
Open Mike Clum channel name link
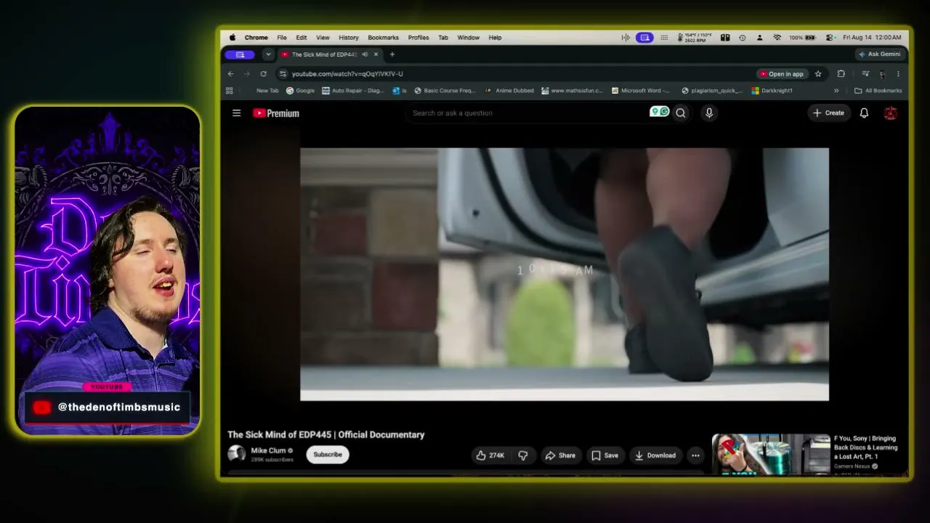268,450
